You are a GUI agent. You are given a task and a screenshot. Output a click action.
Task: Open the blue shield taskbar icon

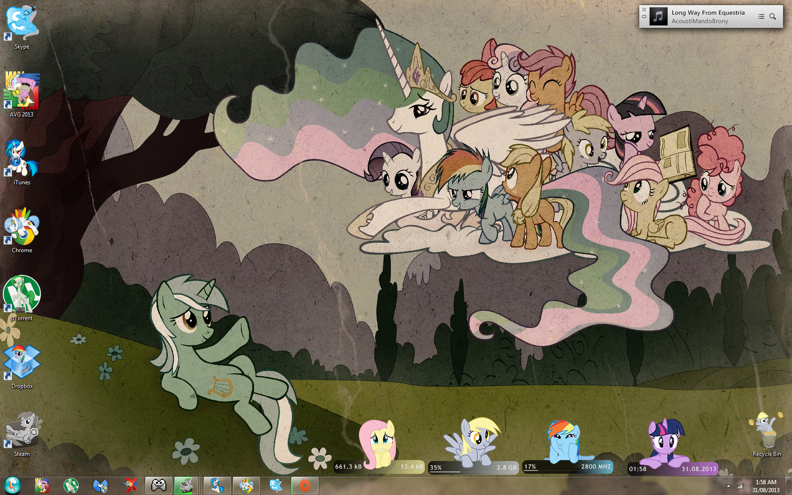[x=100, y=485]
